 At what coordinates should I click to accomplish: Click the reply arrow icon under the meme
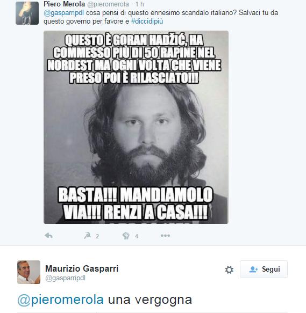(x=48, y=236)
